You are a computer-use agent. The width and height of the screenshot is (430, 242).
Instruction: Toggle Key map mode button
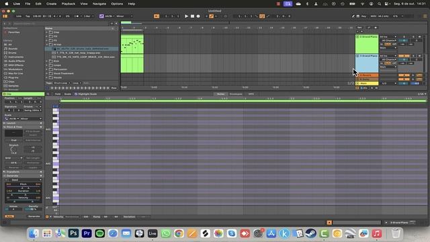click(x=363, y=16)
